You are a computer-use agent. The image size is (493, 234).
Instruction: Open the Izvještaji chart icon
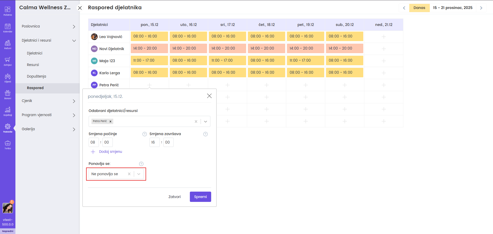[x=8, y=111]
